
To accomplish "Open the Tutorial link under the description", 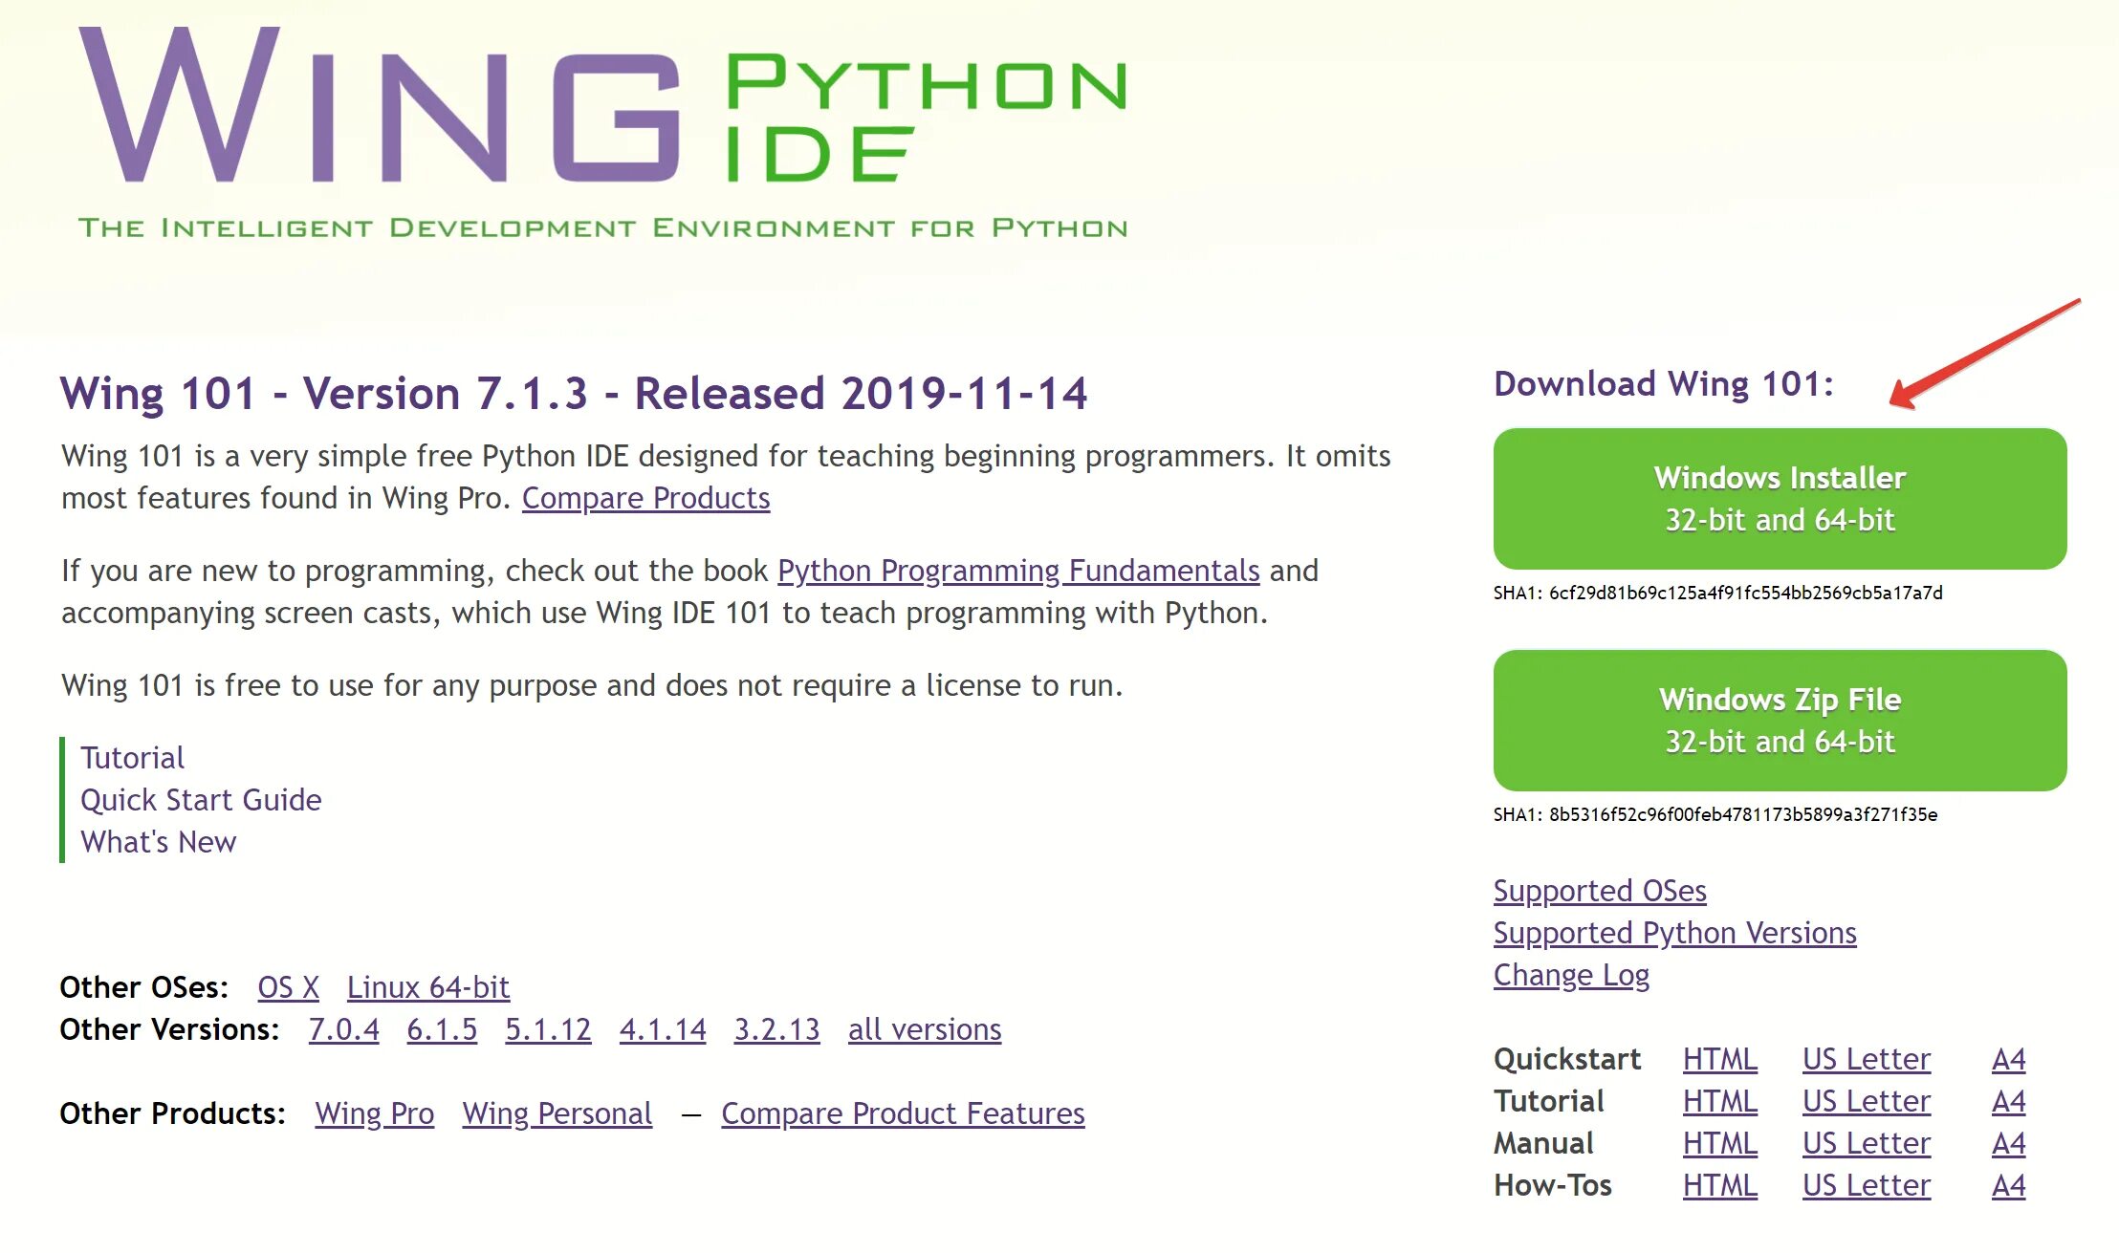I will pyautogui.click(x=132, y=758).
